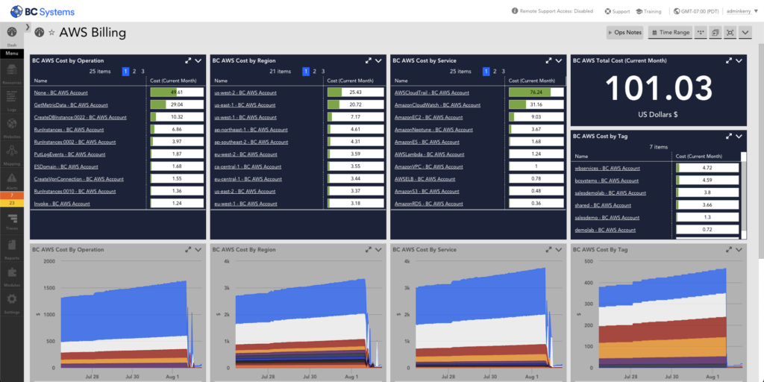
Task: Expand the sidebar with the arrow toggle
Action: [28, 26]
